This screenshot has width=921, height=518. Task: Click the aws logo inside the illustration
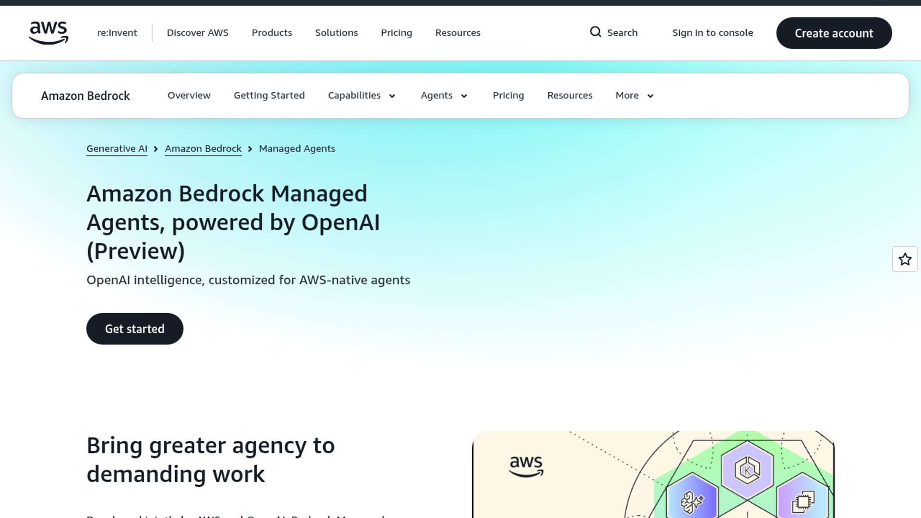click(526, 466)
